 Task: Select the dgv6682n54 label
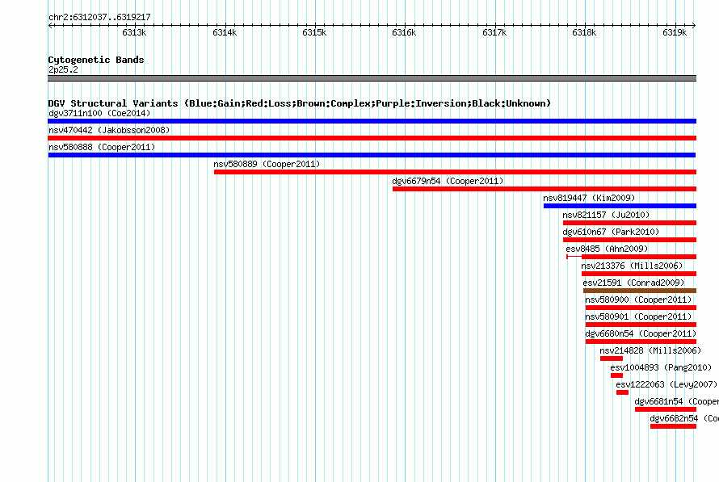[x=684, y=418]
